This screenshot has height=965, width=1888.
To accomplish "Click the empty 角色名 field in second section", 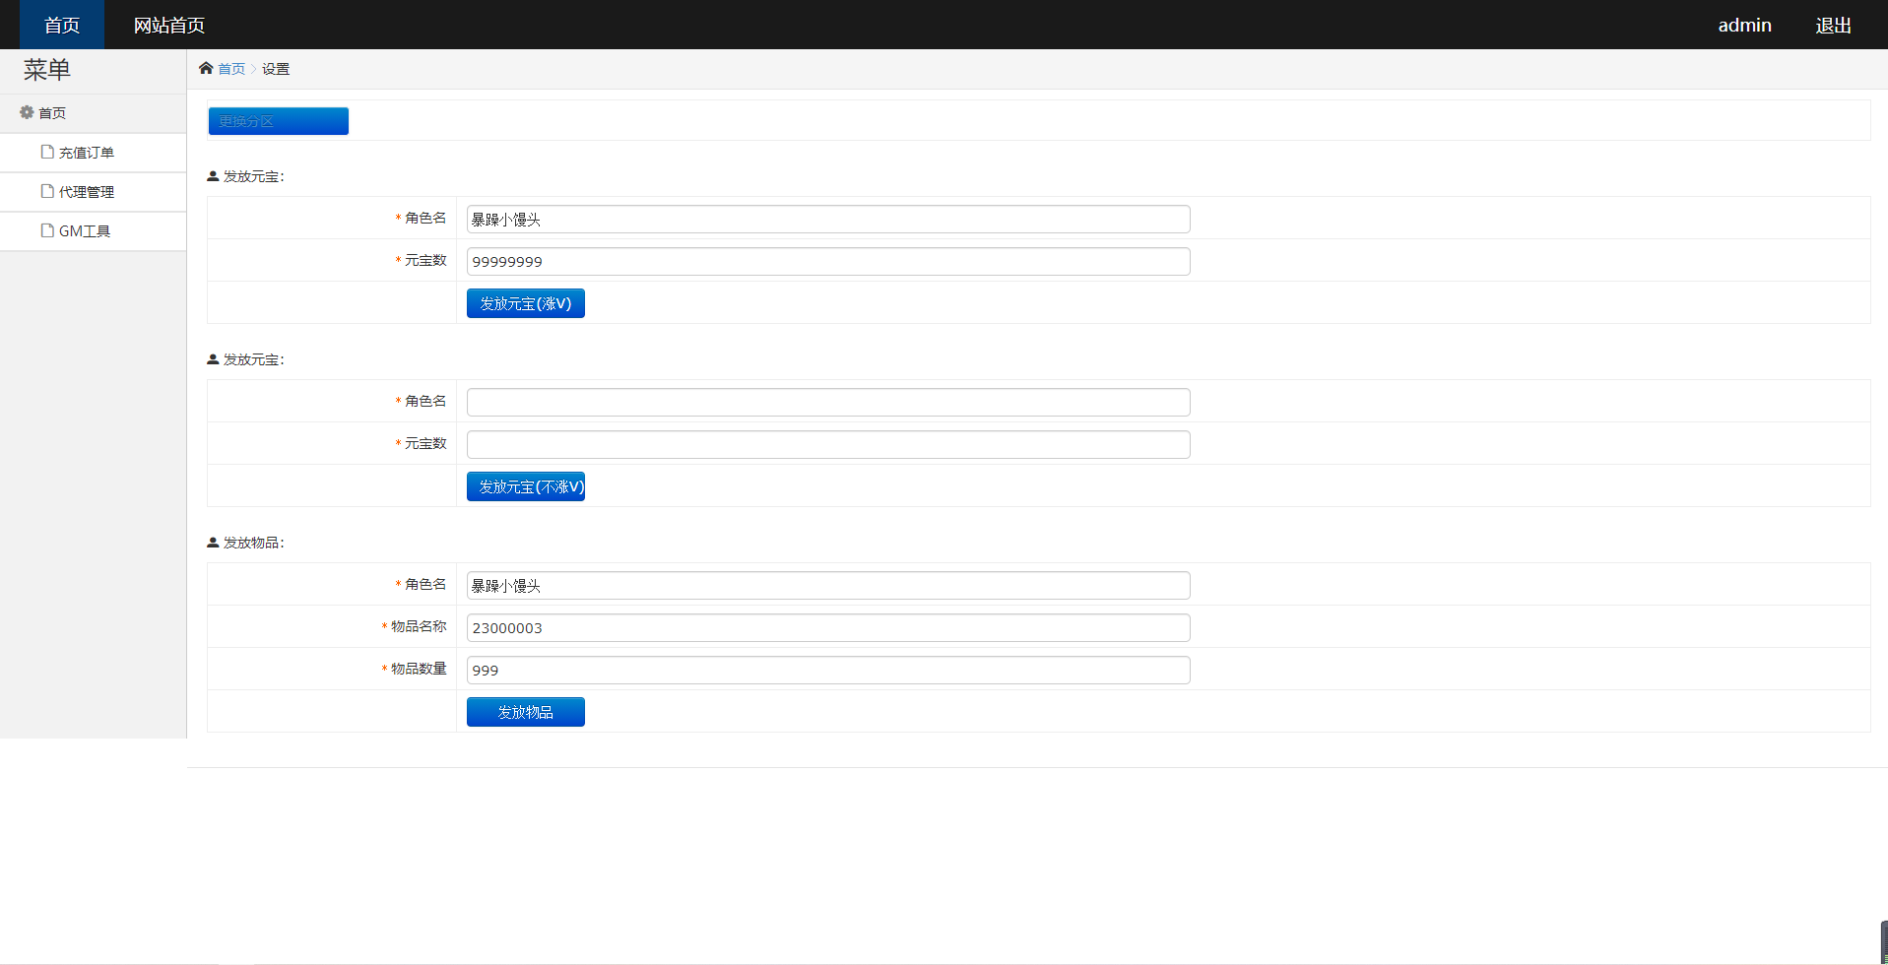I will (827, 402).
